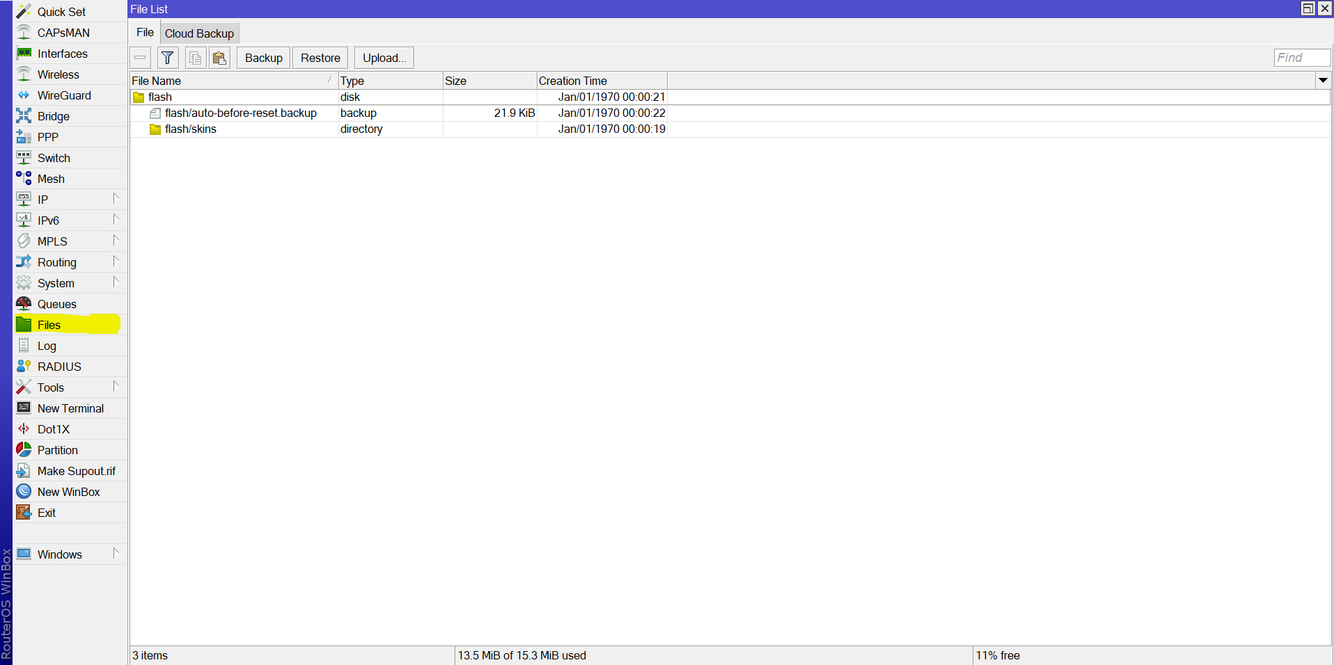Select Make Supout.rif sidebar item
This screenshot has height=665, width=1334.
click(76, 471)
